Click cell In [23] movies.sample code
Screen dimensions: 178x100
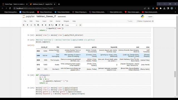[93, 41]
